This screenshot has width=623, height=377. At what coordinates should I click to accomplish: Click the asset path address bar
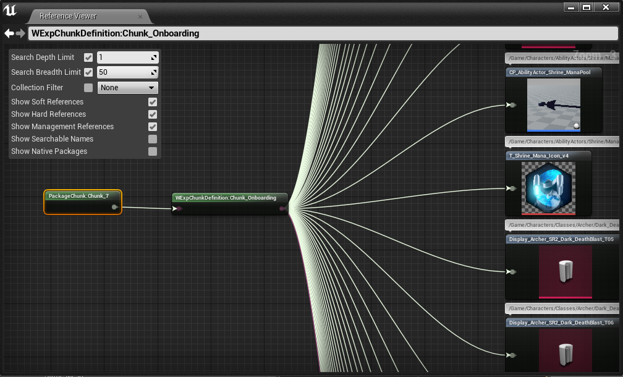click(321, 33)
